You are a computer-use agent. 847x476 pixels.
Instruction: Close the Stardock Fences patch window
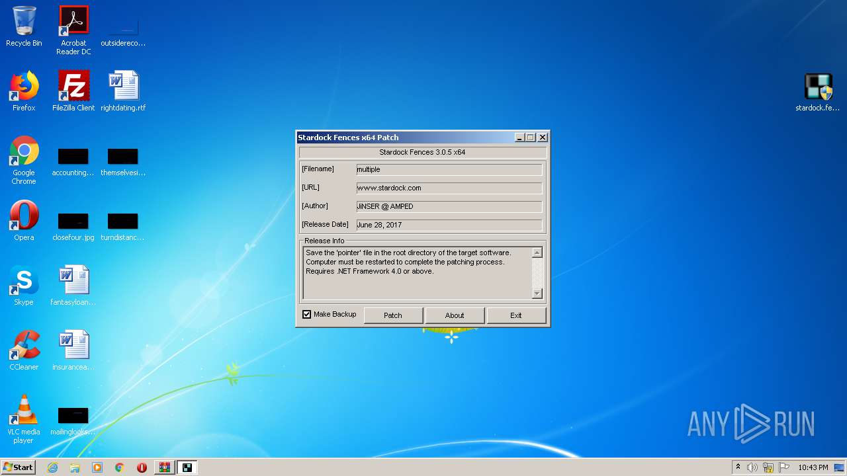point(543,138)
